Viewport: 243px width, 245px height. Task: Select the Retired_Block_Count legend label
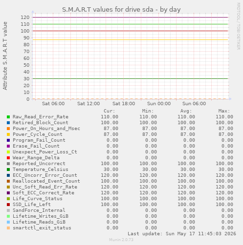click(x=41, y=123)
